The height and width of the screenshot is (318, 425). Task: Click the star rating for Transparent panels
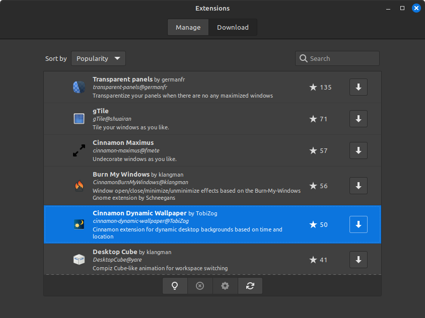click(313, 87)
